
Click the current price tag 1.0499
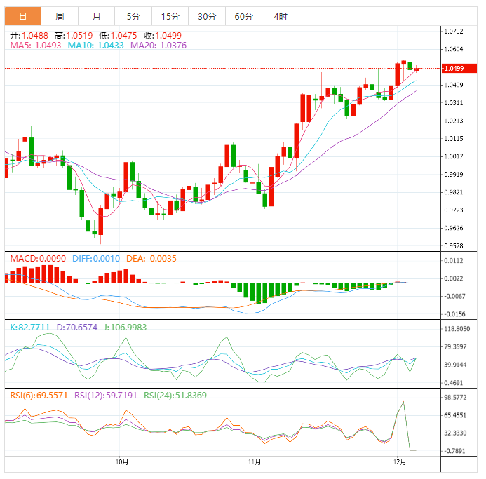tap(454, 68)
